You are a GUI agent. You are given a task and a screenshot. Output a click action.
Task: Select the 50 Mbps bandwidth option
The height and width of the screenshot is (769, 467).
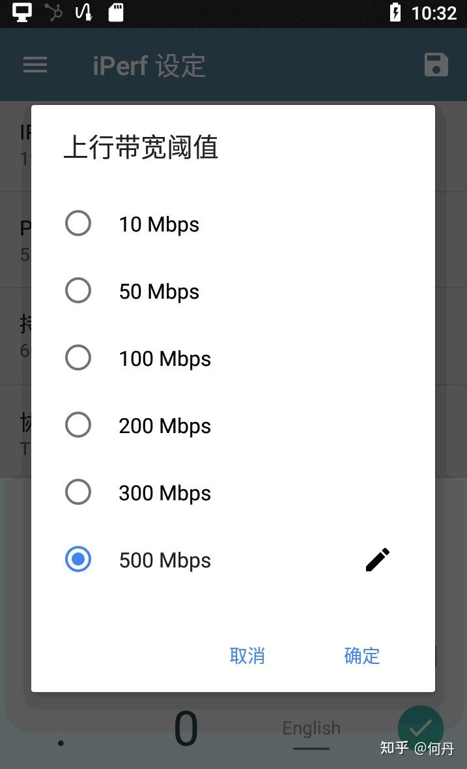pos(78,290)
